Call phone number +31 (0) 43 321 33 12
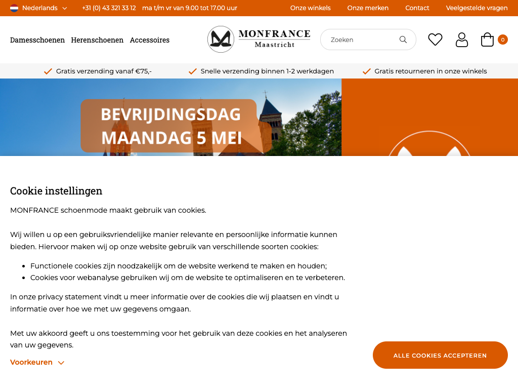518x389 pixels. click(109, 8)
